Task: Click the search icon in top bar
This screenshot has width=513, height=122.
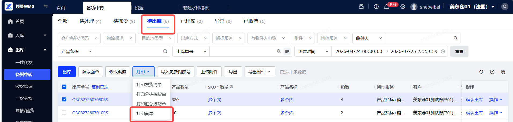Action: click(x=505, y=7)
